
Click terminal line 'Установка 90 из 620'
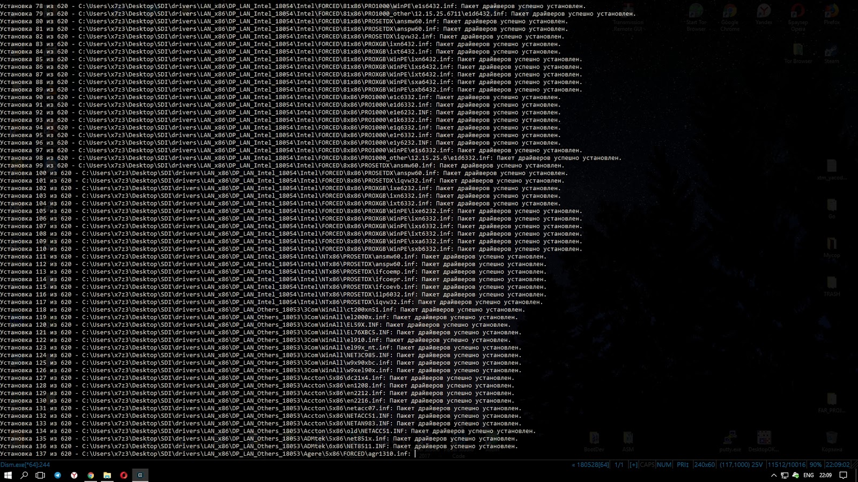[x=280, y=97]
